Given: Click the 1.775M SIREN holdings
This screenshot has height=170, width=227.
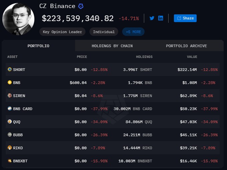Looking at the screenshot, I should (138, 96).
